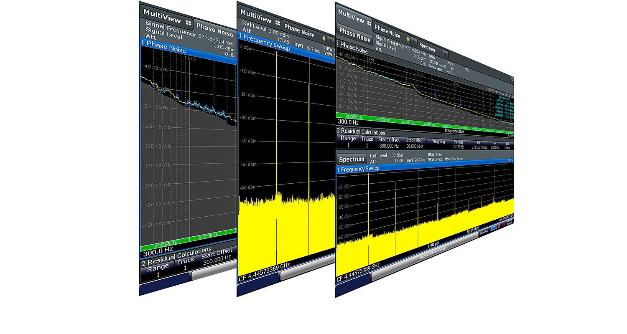Click the MultiView grid icon on the rightmost window
The width and height of the screenshot is (627, 334).
tap(370, 23)
